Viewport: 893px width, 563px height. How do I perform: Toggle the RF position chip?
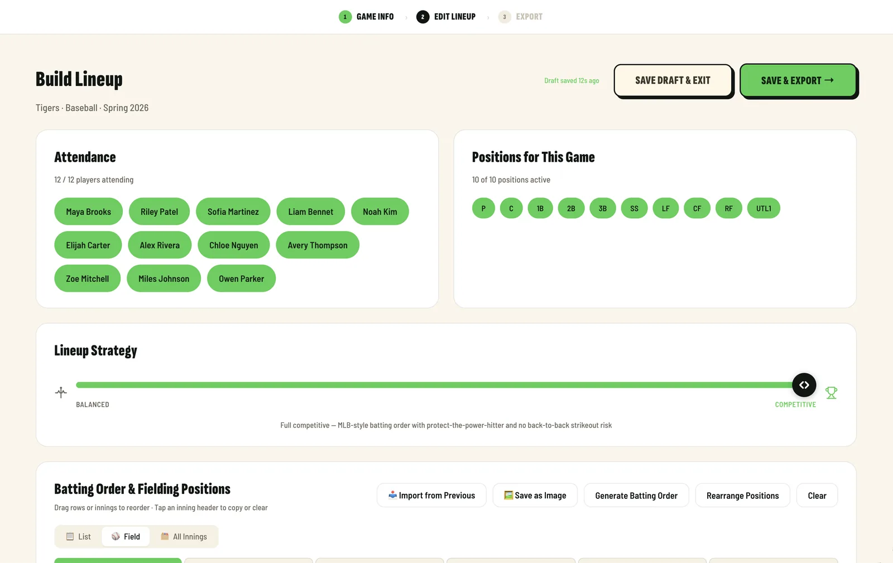pos(729,208)
